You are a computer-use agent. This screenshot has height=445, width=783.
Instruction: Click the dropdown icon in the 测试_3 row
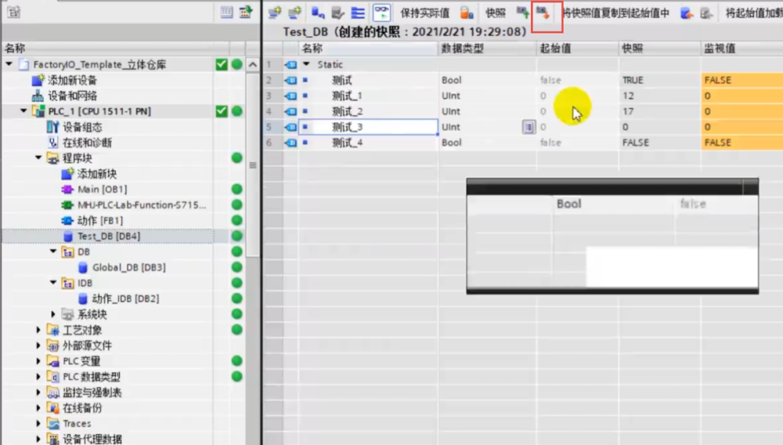(x=529, y=127)
